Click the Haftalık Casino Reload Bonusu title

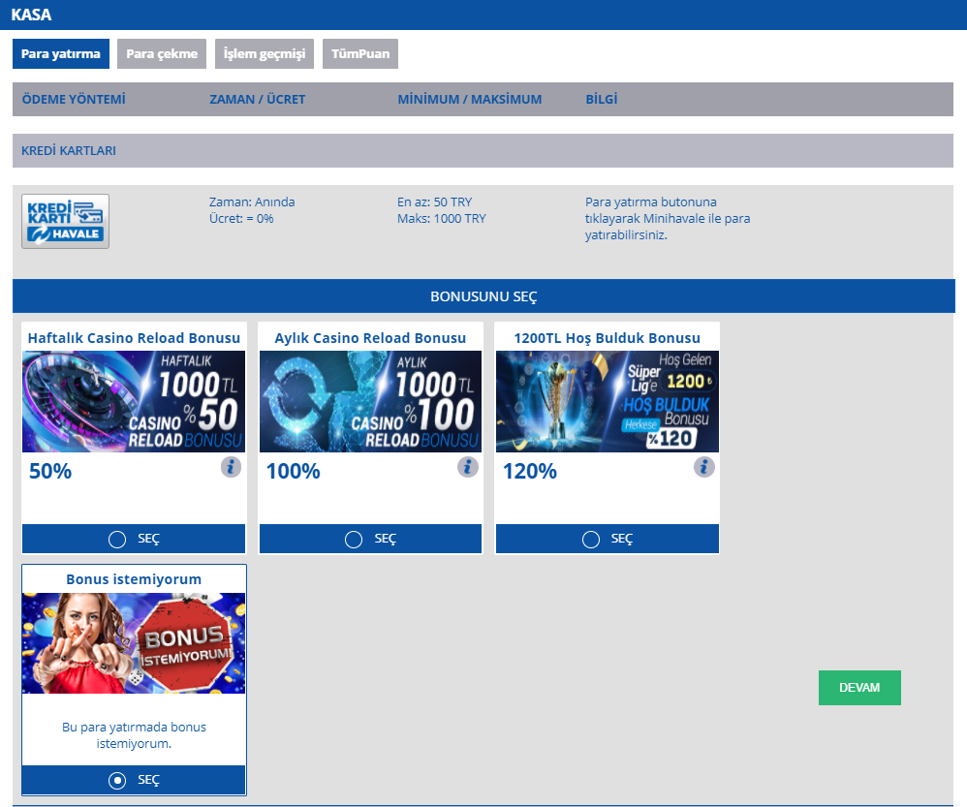(134, 338)
